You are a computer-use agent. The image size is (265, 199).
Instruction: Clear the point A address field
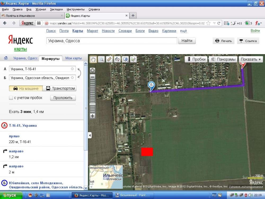point(72,69)
